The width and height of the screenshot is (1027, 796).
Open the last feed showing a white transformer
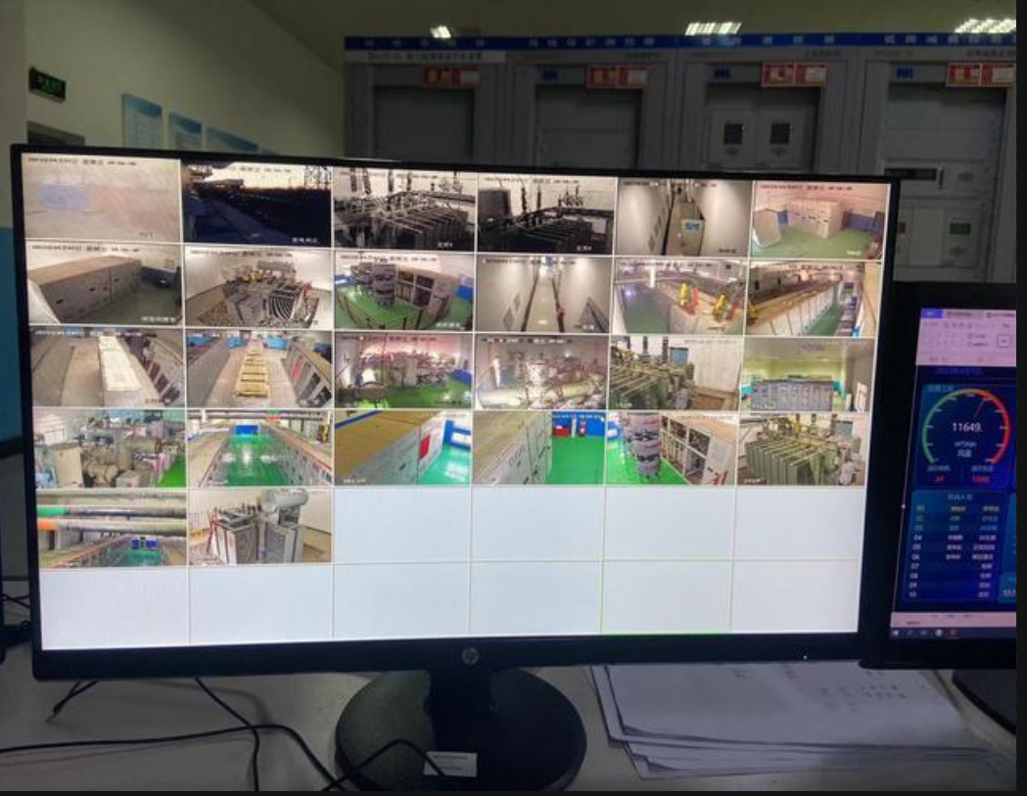coord(259,526)
